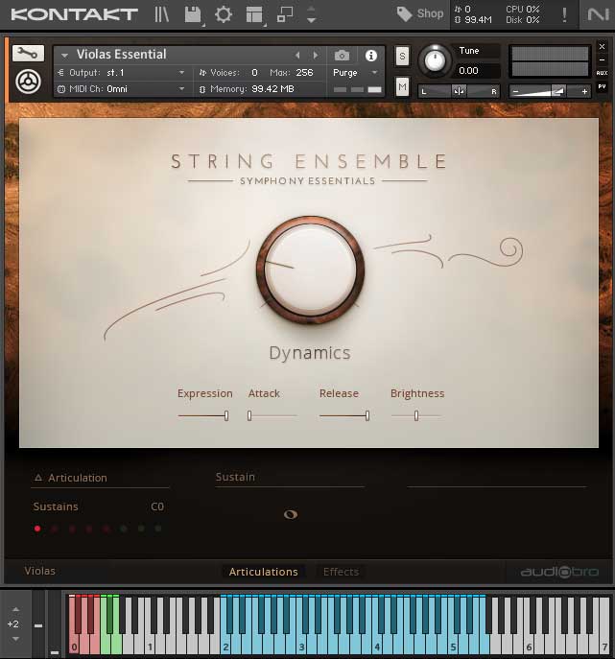Image resolution: width=615 pixels, height=659 pixels.
Task: Adjust the L/R pan slider
Action: tap(459, 91)
